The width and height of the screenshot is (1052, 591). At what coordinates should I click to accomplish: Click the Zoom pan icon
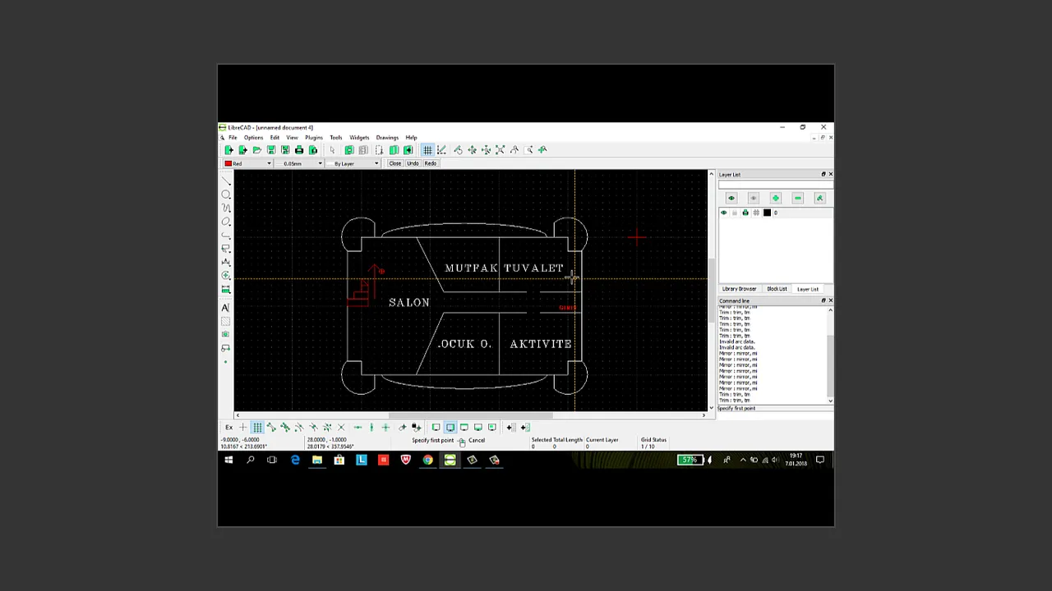click(542, 150)
